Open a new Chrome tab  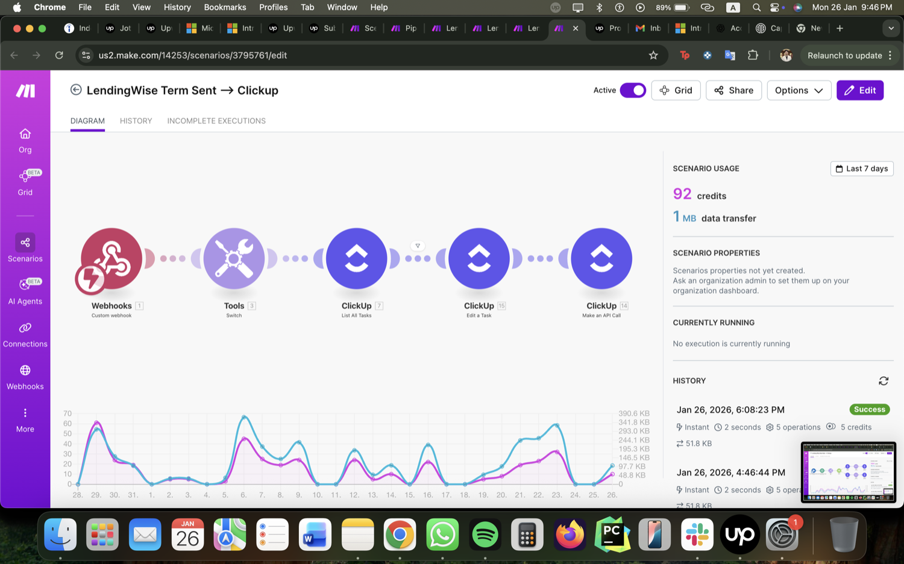pos(840,28)
